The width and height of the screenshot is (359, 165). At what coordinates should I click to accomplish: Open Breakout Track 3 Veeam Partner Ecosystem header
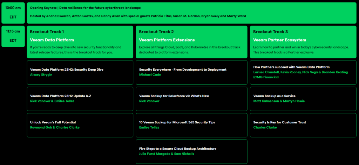303,42
